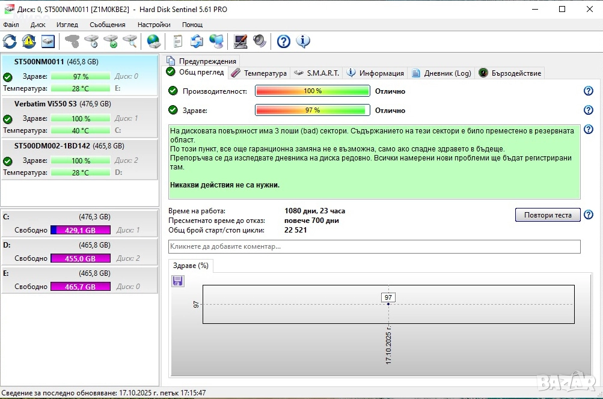Click the comment input field
This screenshot has width=603, height=399.
pyautogui.click(x=374, y=246)
